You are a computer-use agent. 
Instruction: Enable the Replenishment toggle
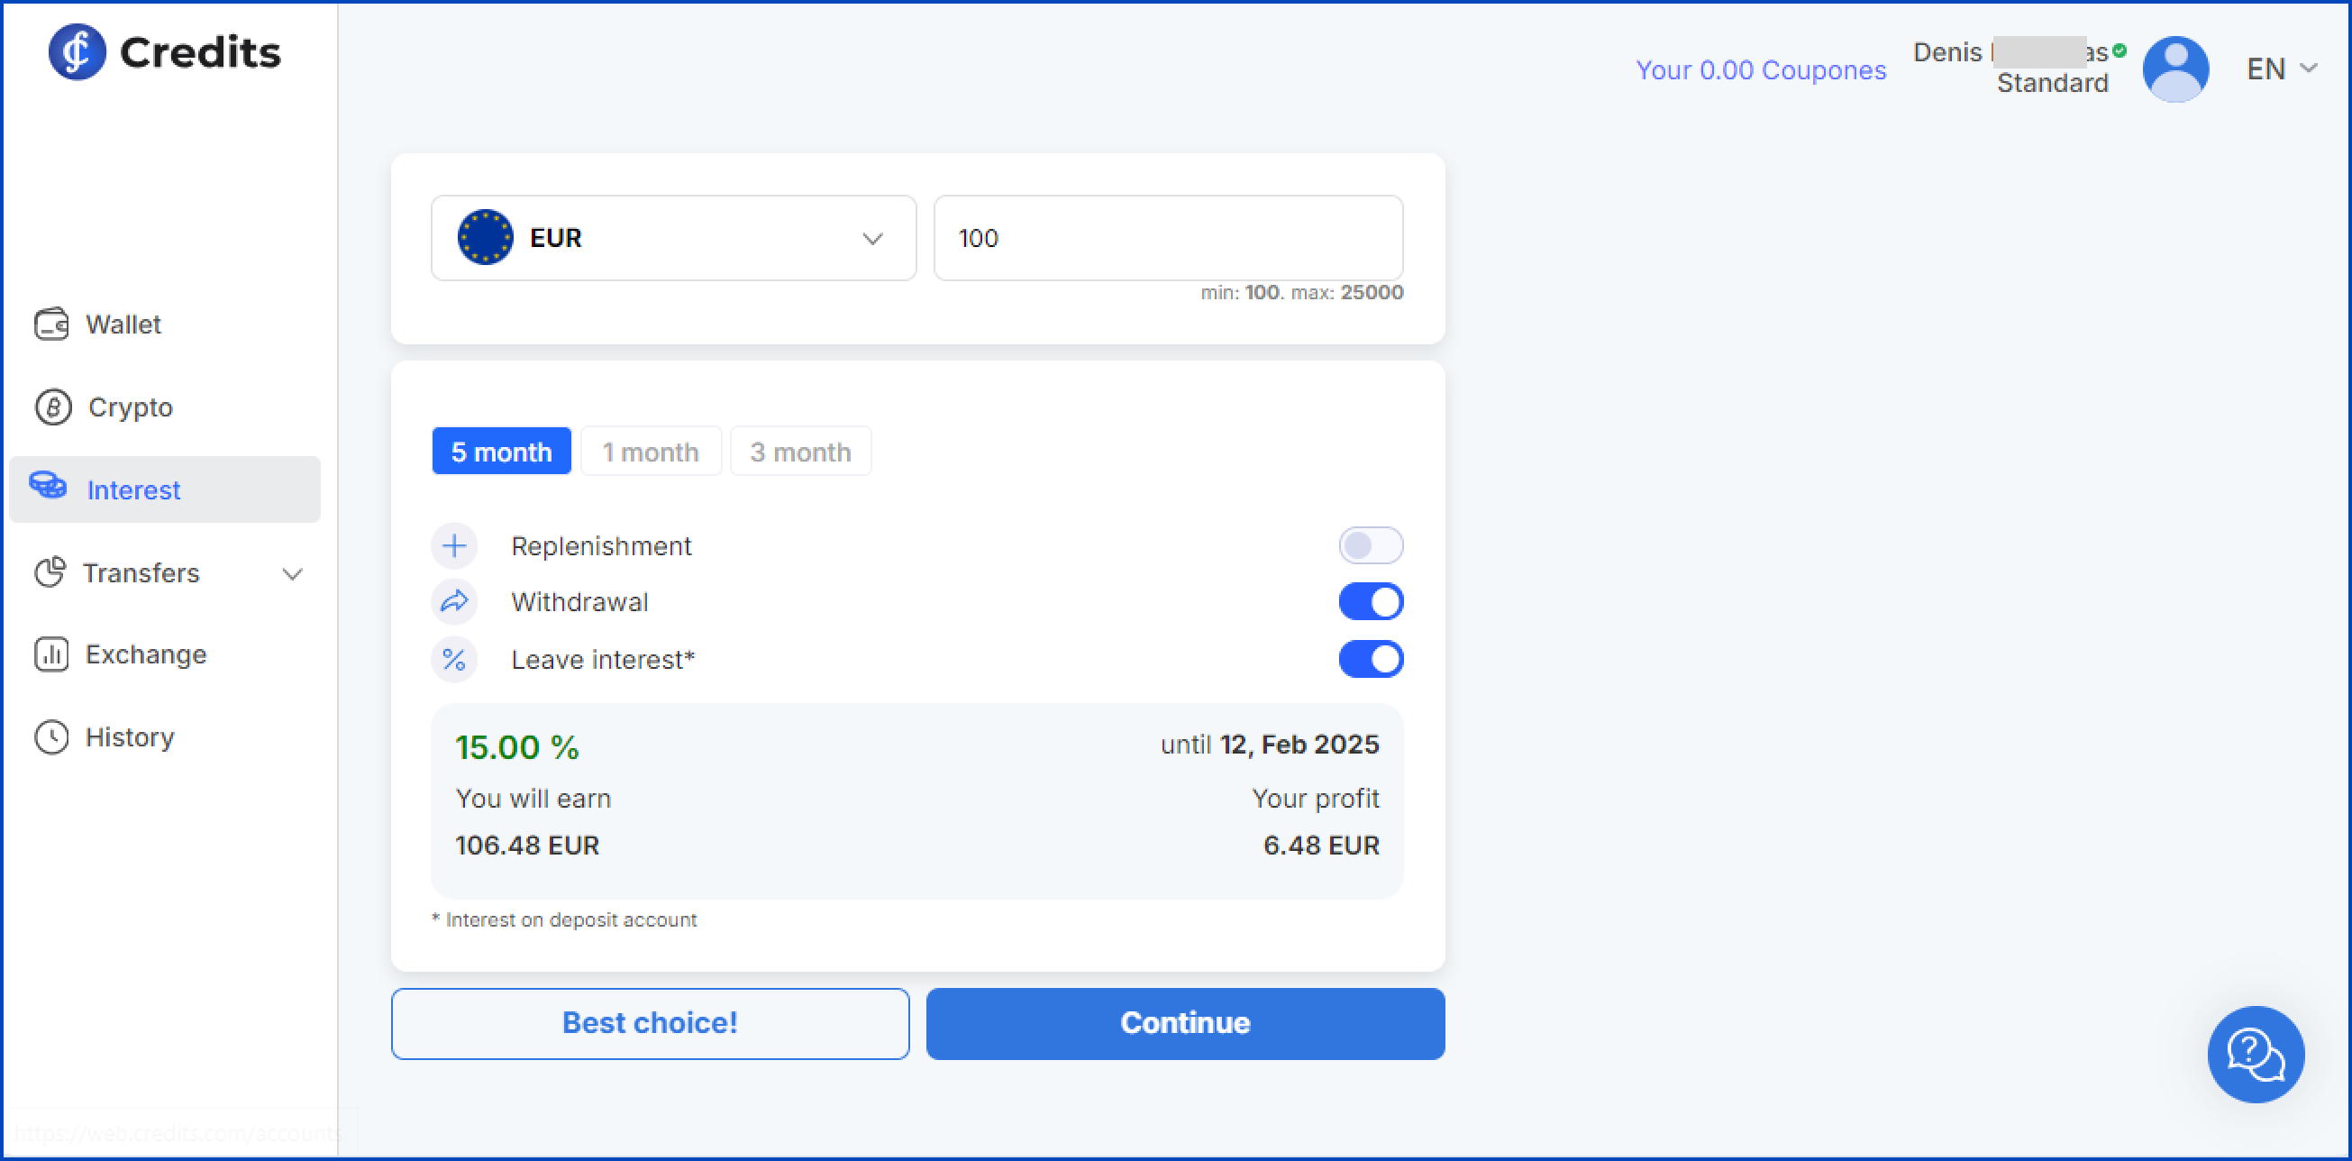point(1370,546)
